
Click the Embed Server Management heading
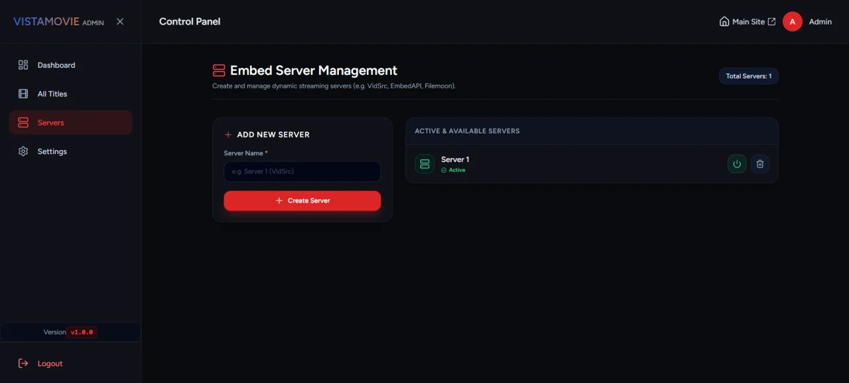pos(314,70)
